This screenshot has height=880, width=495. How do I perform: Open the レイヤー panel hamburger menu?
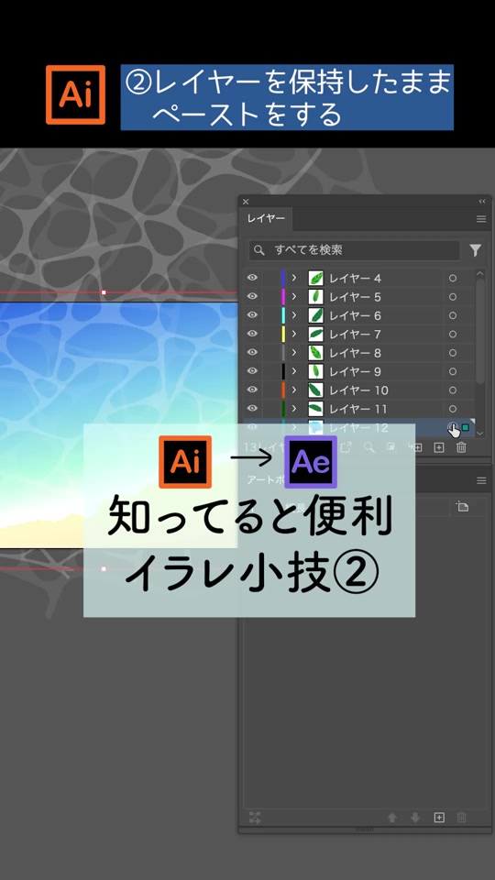[x=481, y=219]
